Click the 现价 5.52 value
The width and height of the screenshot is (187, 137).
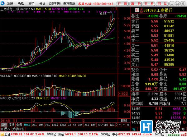155,70
